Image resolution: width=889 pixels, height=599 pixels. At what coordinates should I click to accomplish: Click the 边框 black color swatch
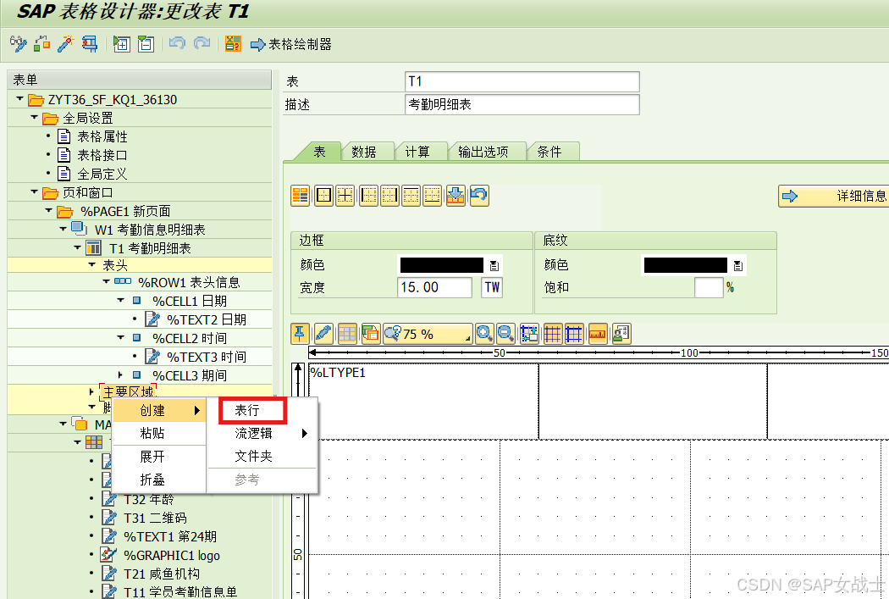(x=442, y=265)
